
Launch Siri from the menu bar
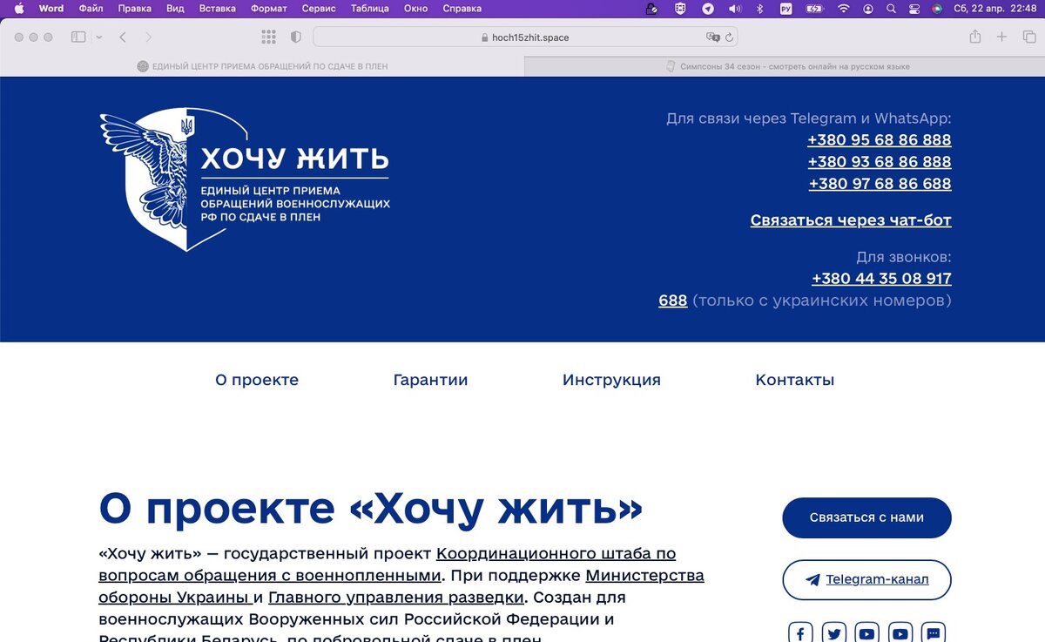tap(937, 9)
